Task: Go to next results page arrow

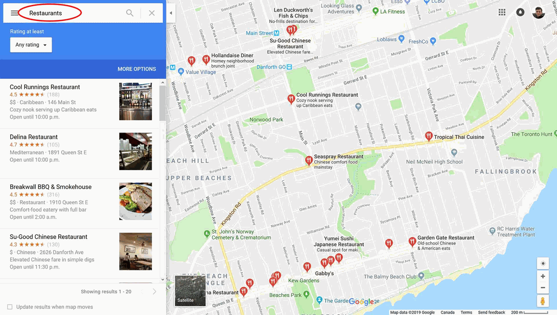Action: (155, 291)
